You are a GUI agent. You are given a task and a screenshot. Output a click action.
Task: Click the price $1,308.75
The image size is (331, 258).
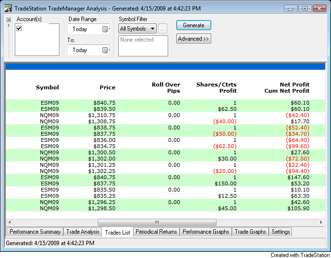coord(102,121)
